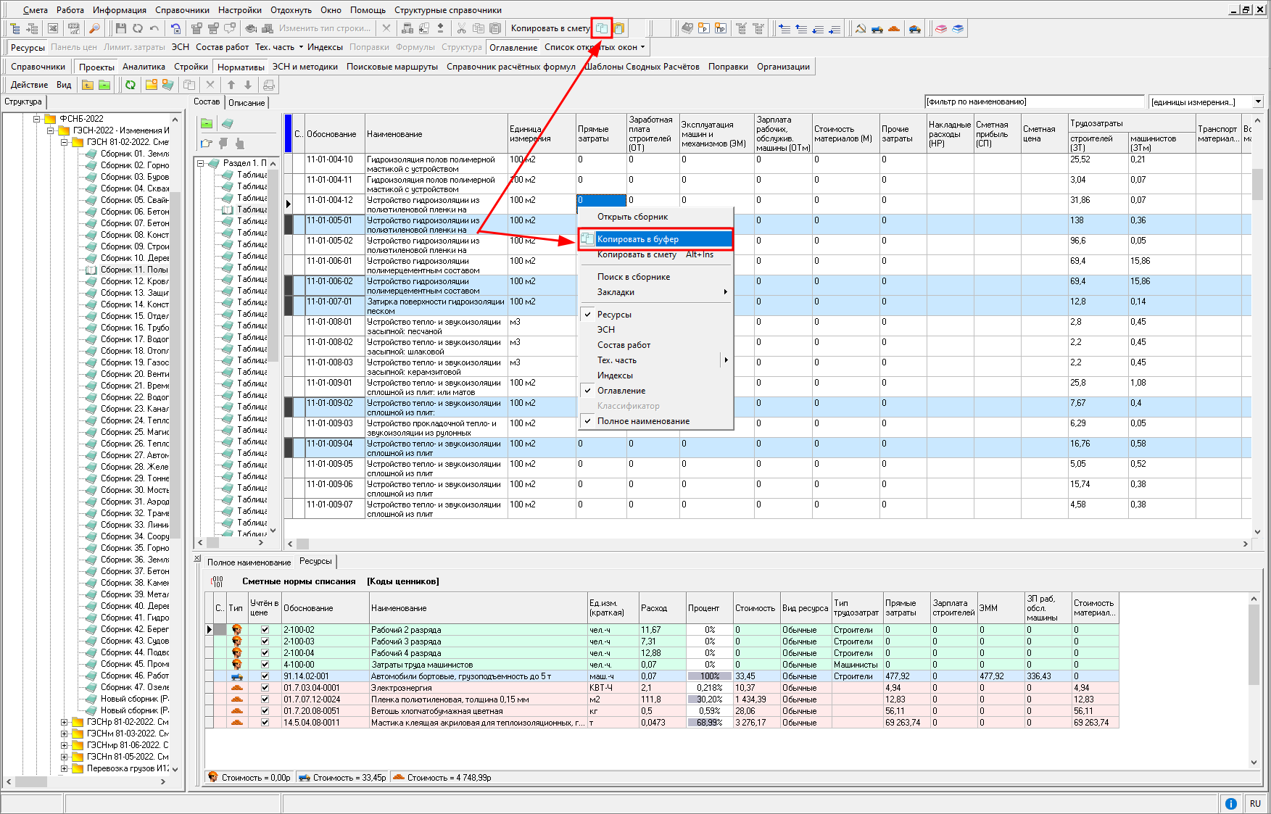This screenshot has width=1271, height=814.
Task: Toggle the checkbox for Электроэнергия row
Action: 265,688
